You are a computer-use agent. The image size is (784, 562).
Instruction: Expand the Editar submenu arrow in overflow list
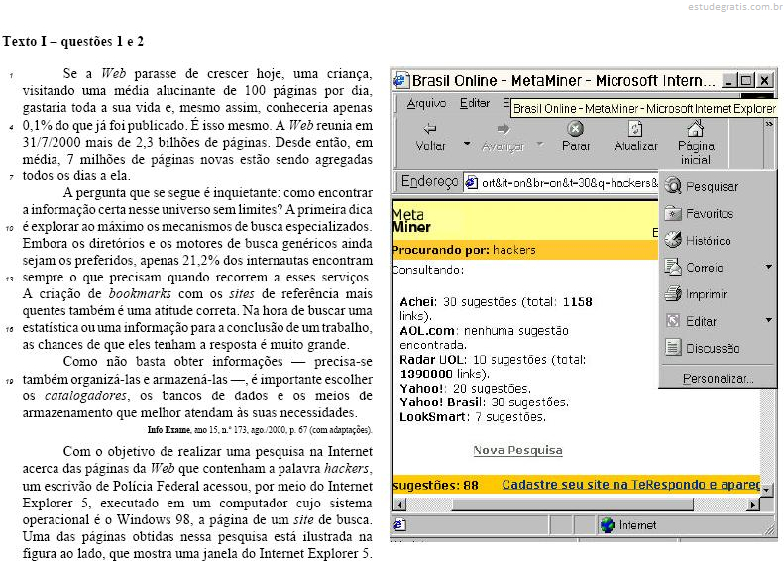pyautogui.click(x=768, y=321)
